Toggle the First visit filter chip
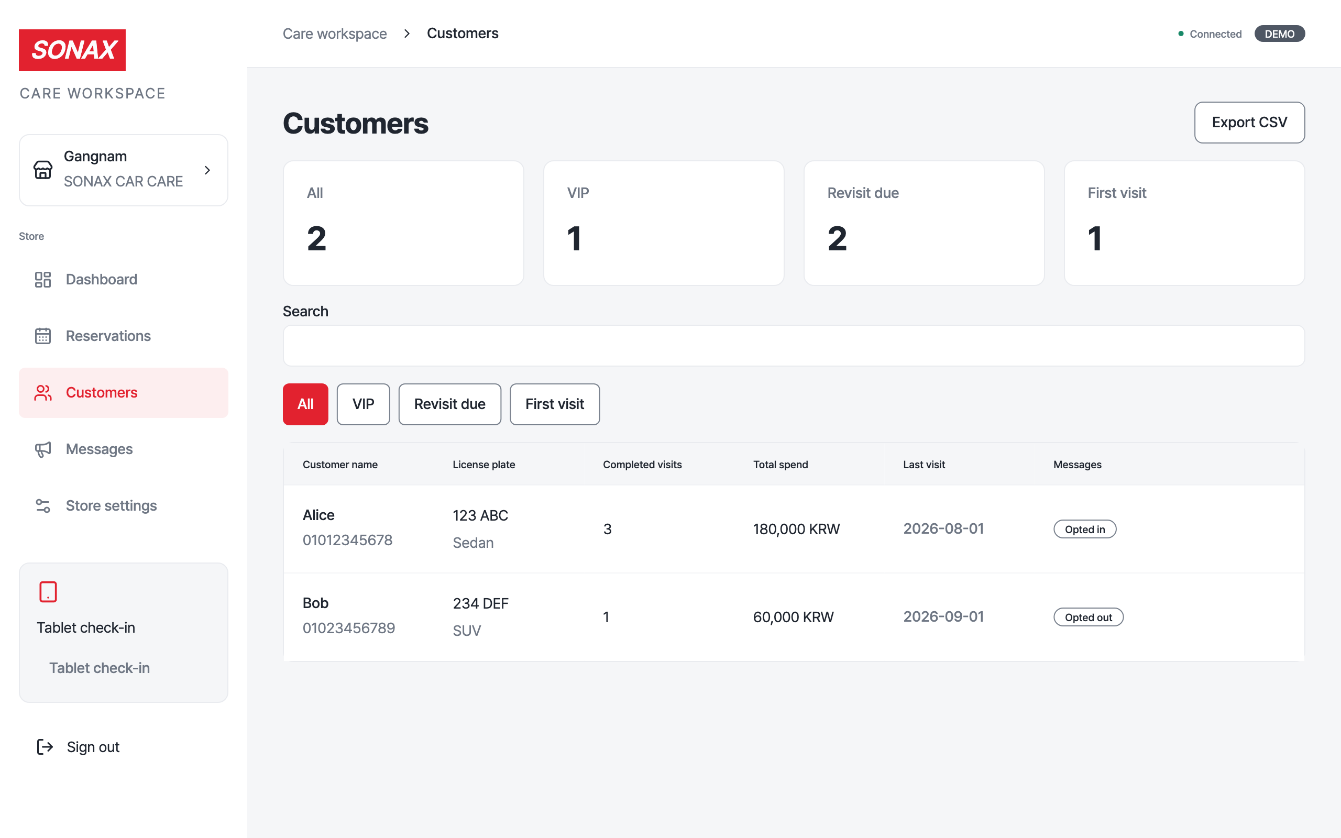 click(555, 404)
